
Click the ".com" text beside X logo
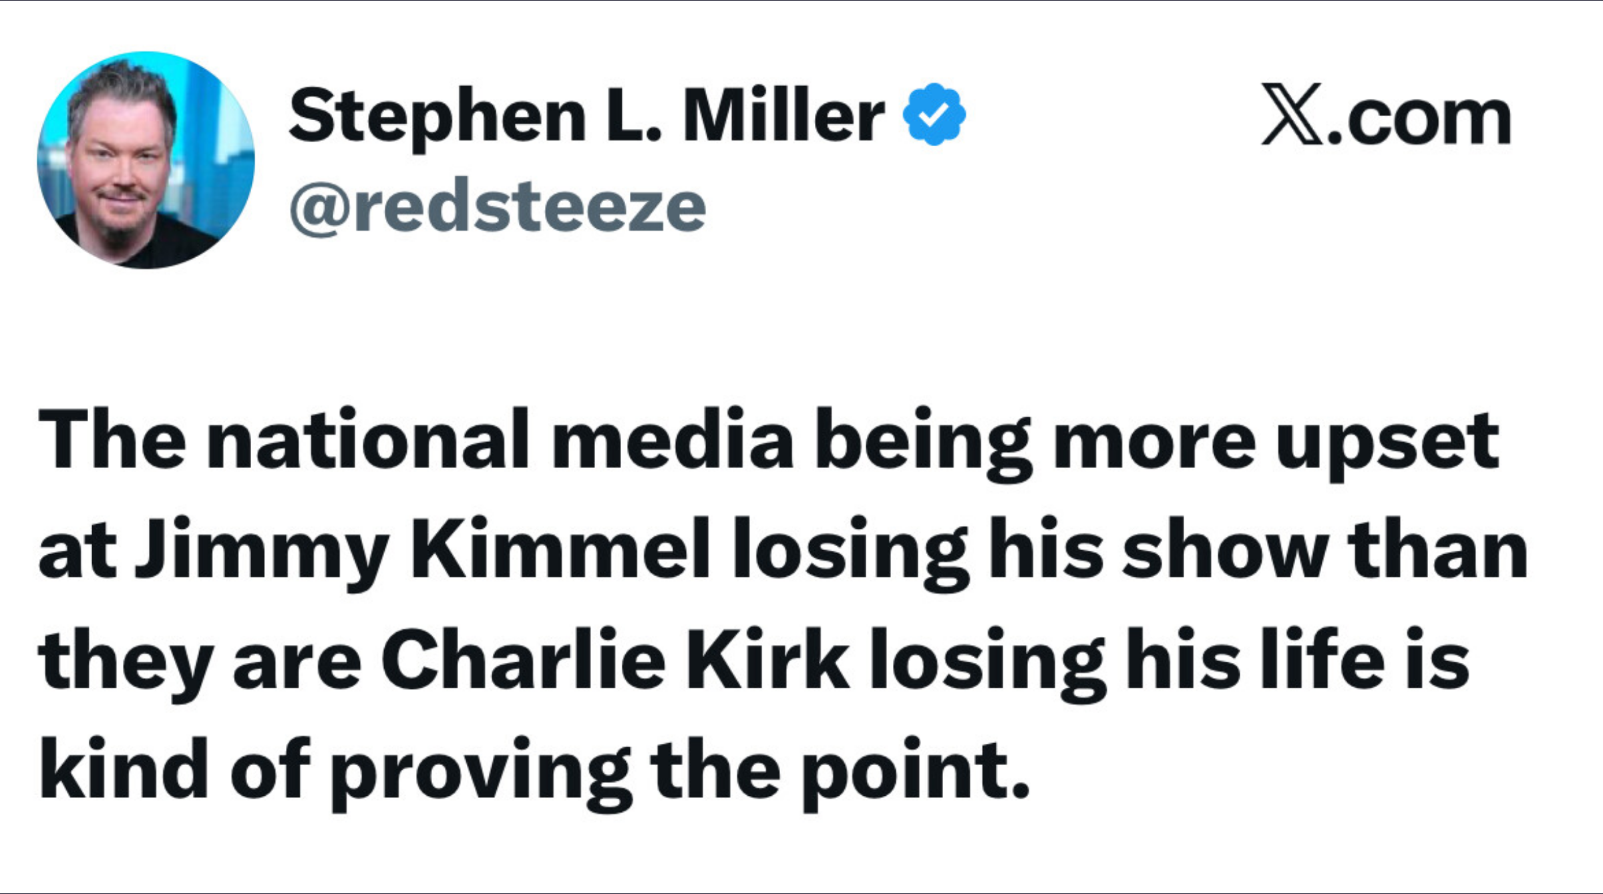(x=1419, y=120)
